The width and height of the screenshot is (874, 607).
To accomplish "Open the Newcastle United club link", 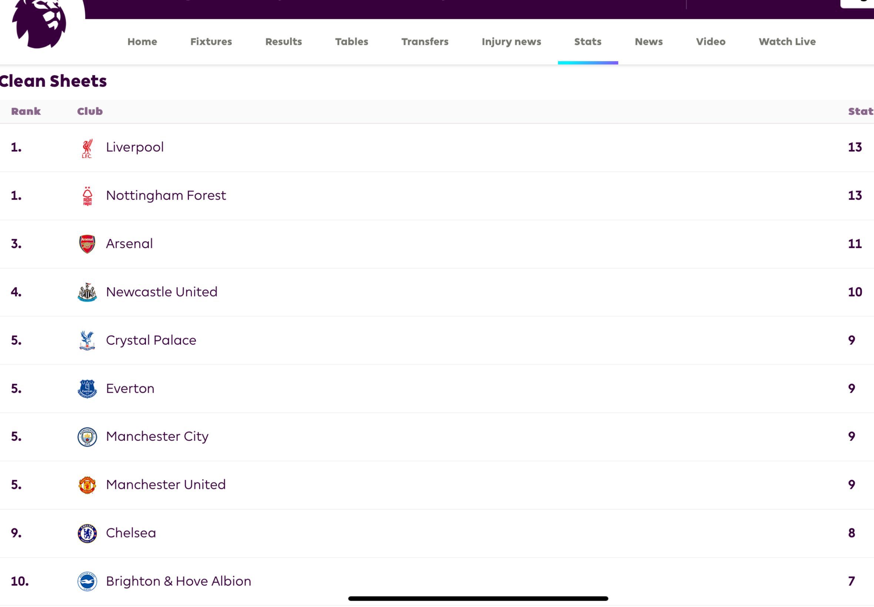I will 162,292.
